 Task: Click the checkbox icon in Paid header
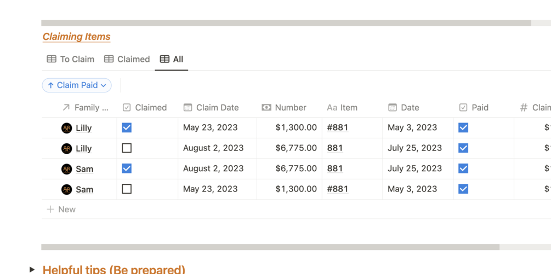click(x=463, y=108)
